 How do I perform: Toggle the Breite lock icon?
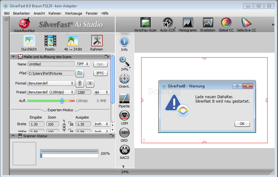coord(71,124)
